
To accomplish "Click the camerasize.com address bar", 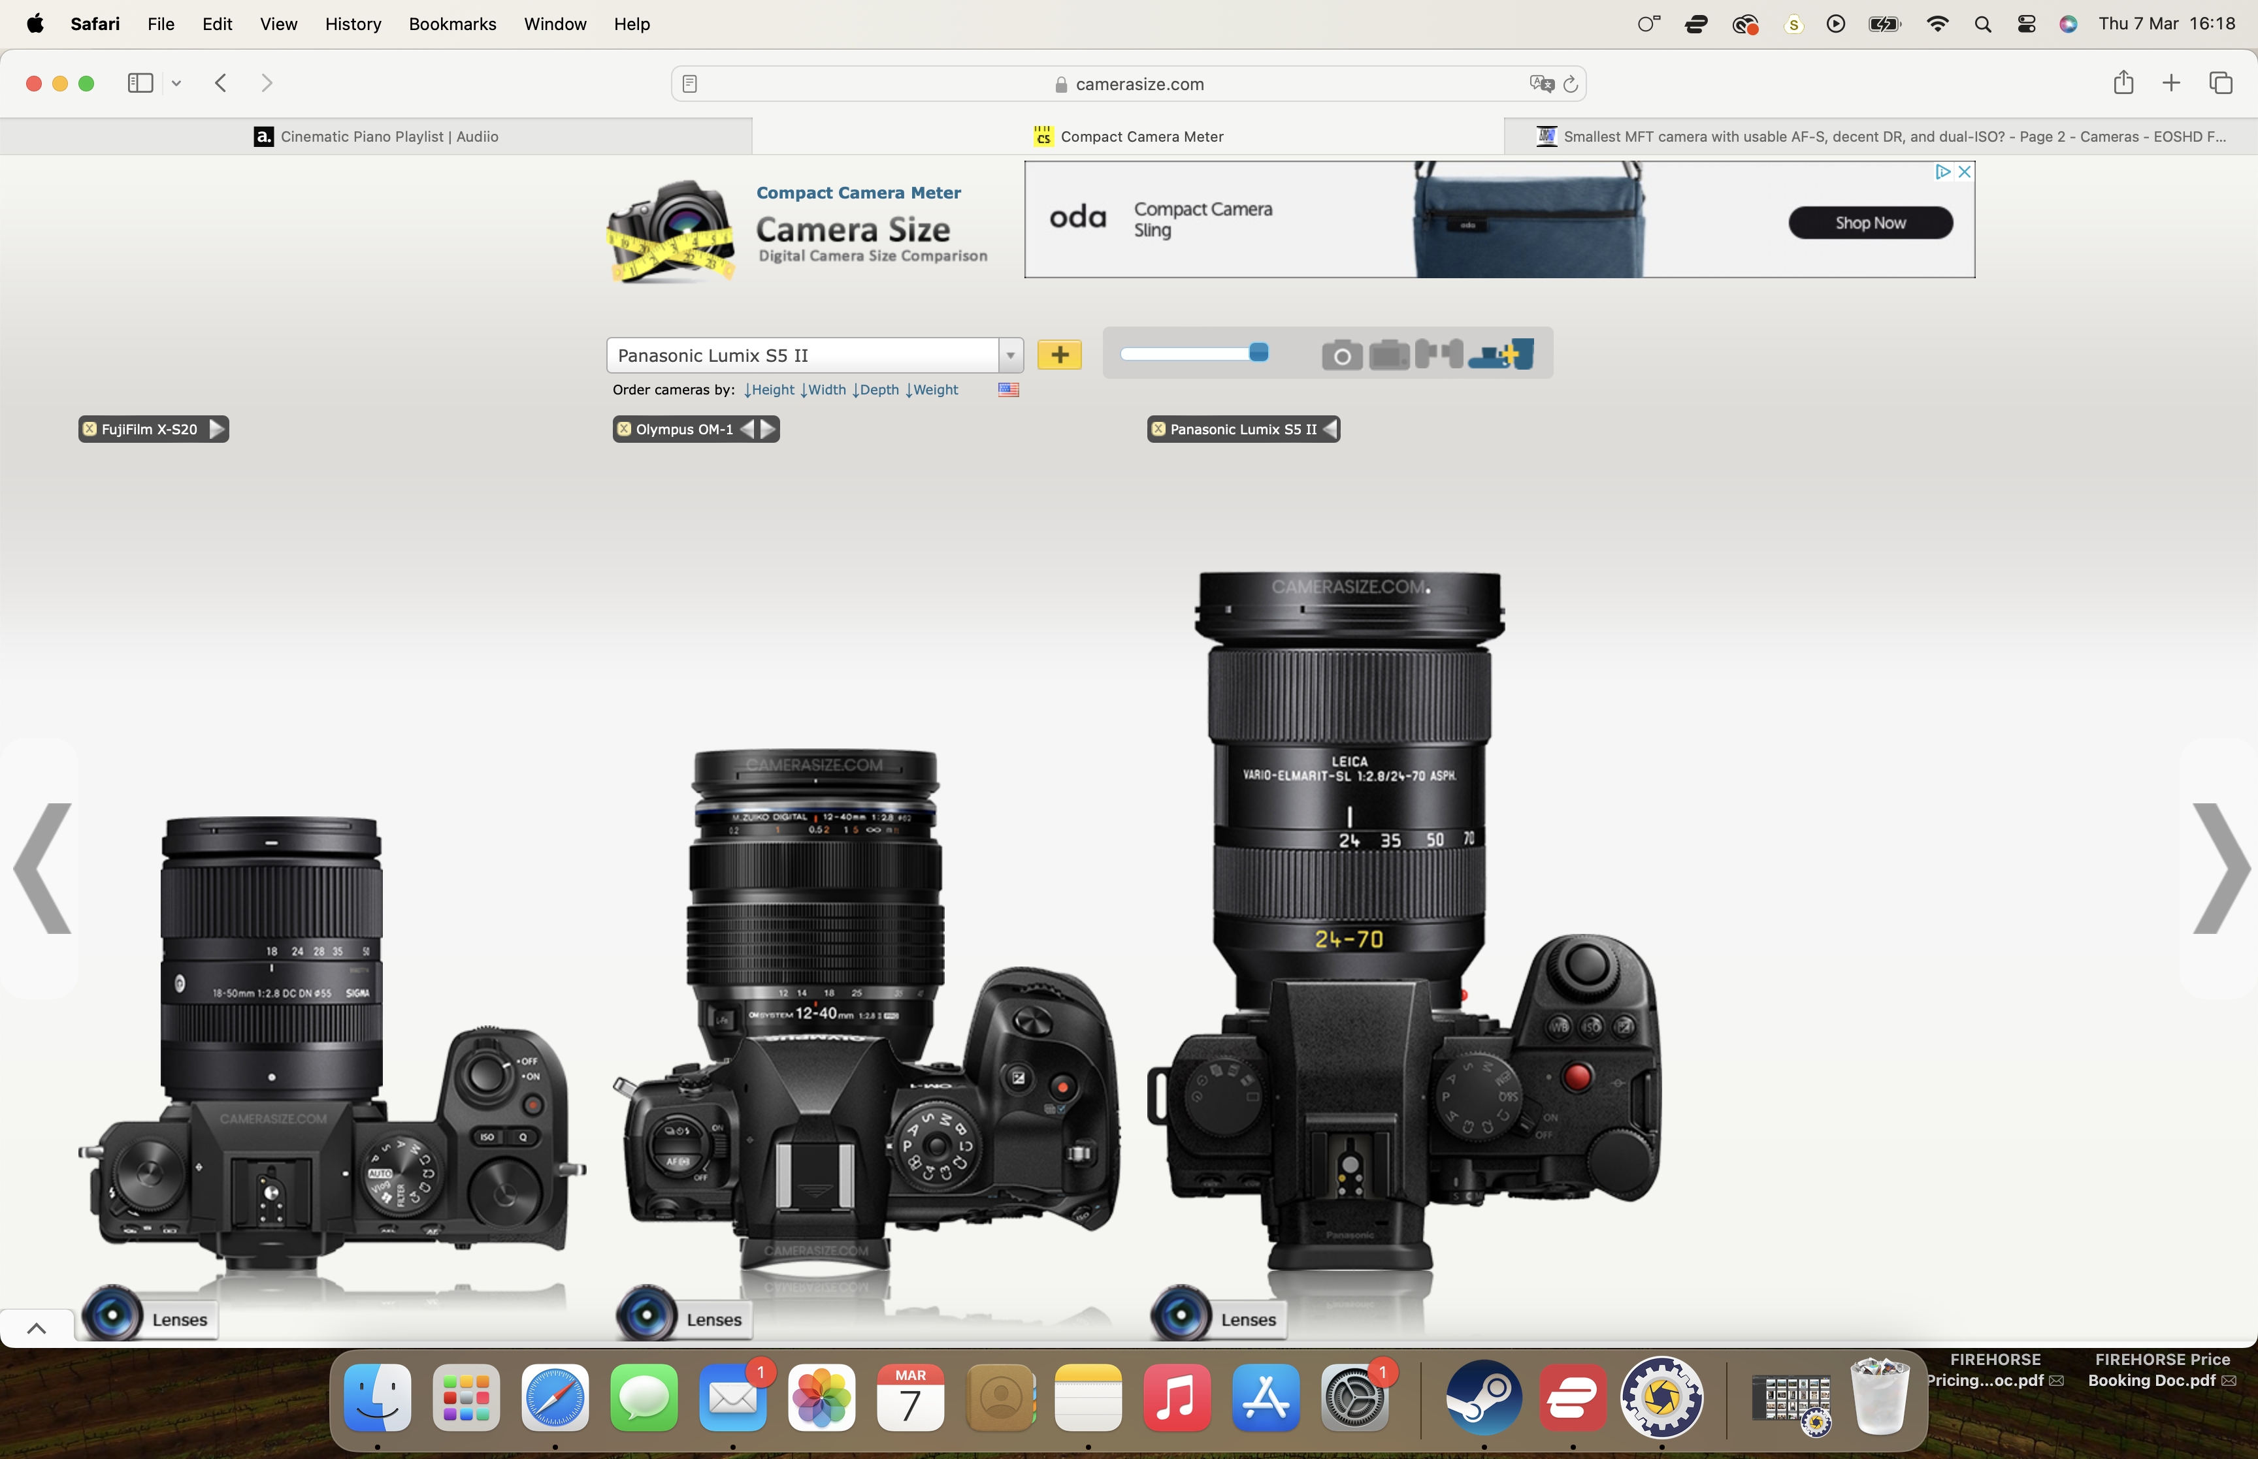I will tap(1128, 84).
